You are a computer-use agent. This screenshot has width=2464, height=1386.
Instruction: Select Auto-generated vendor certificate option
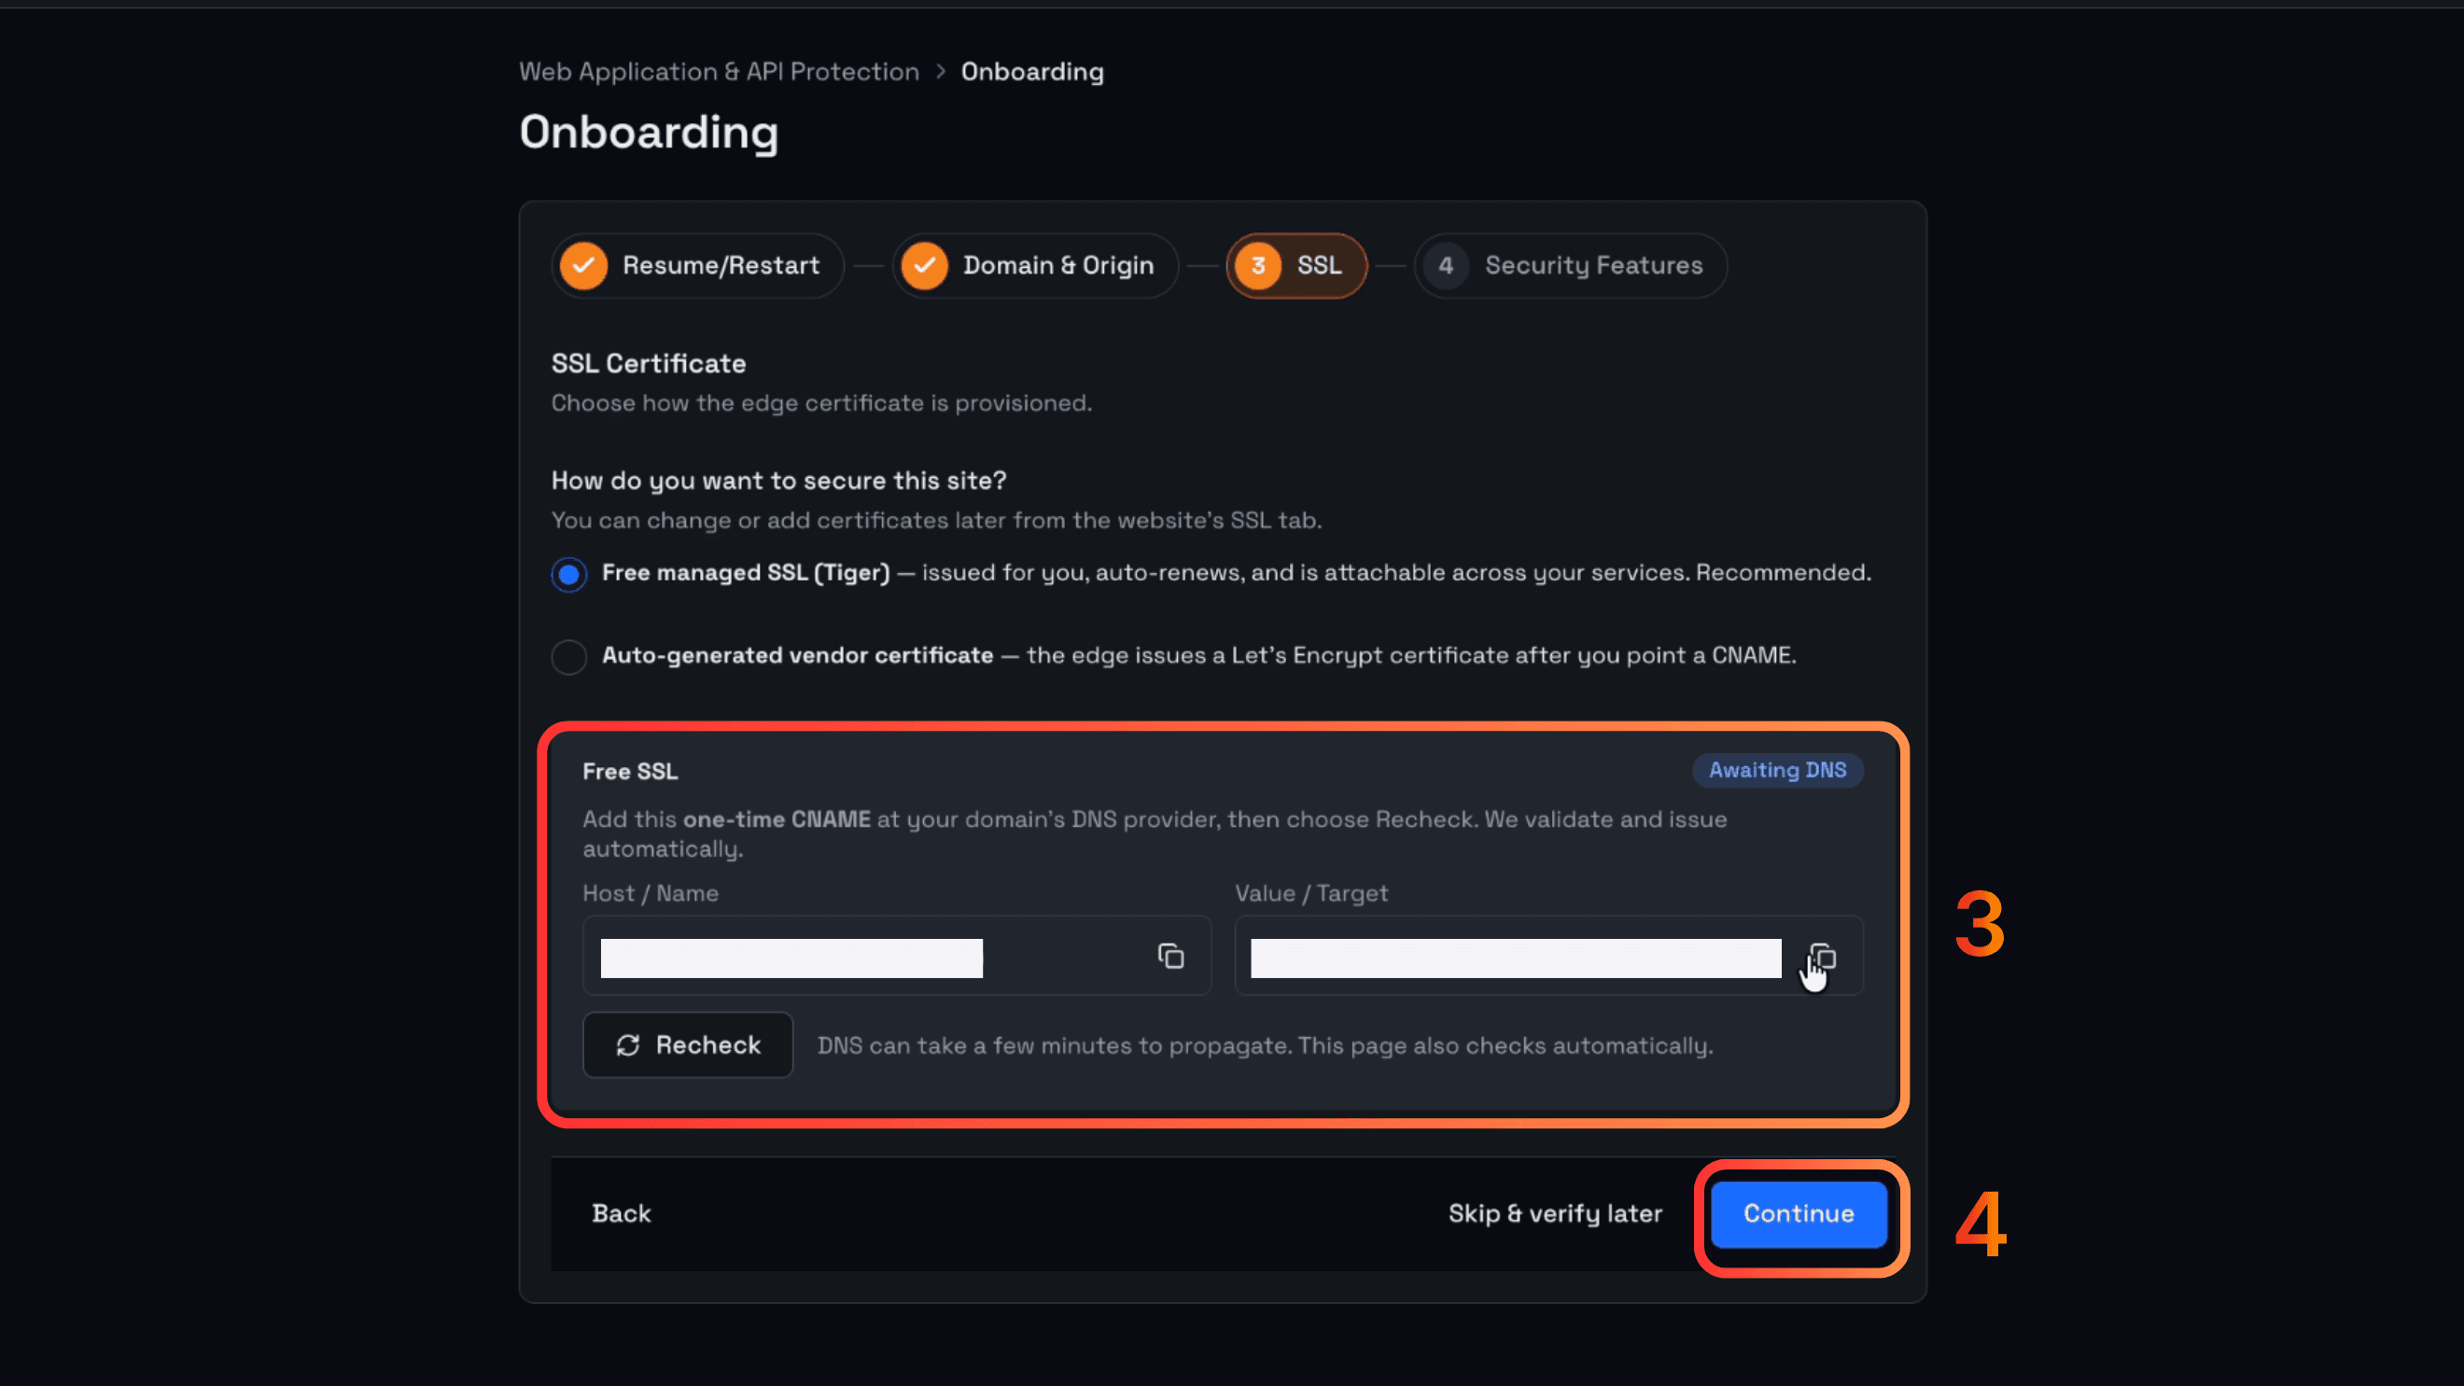coord(569,657)
